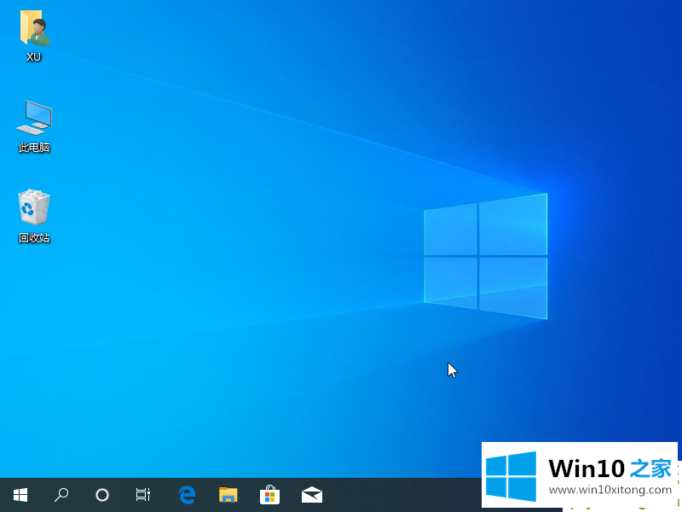Click the 此电脑 label text
The image size is (682, 512).
(34, 148)
